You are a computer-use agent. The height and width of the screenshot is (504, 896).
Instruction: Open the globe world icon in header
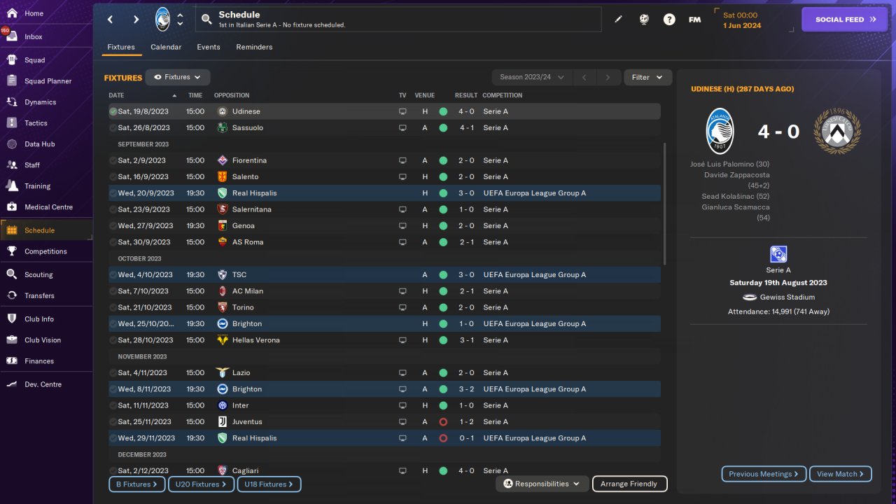point(644,20)
